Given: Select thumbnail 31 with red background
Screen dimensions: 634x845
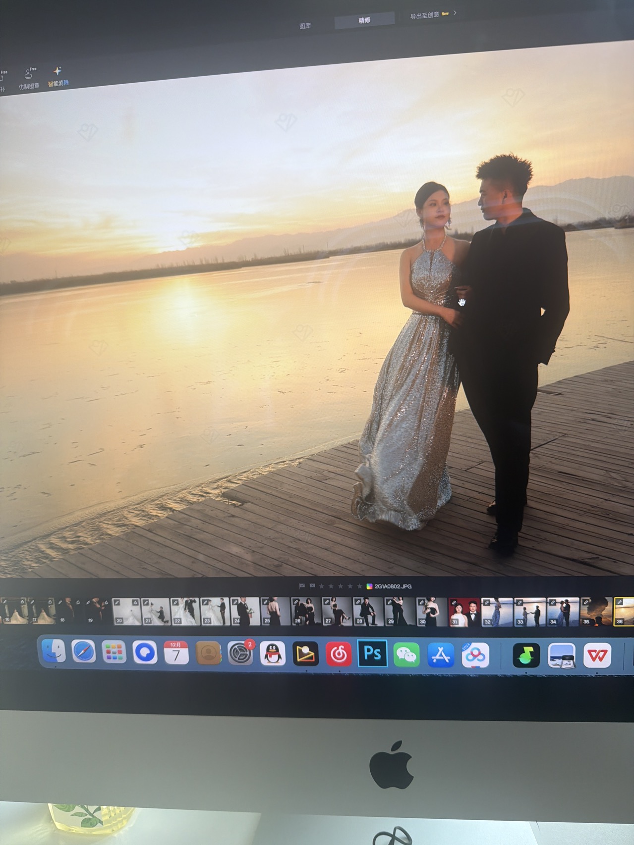Looking at the screenshot, I should (464, 612).
